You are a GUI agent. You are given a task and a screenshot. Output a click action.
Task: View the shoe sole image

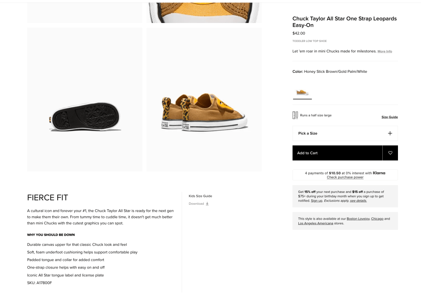coord(85,100)
